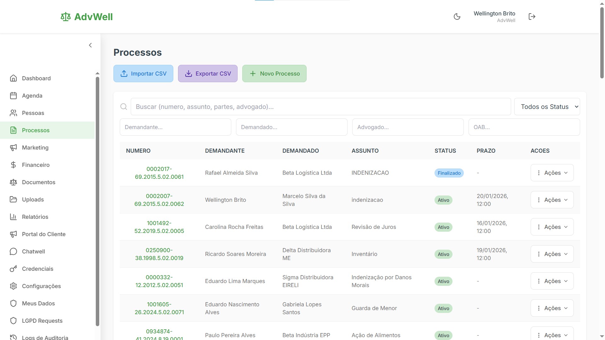Click the Credenciais key icon
The width and height of the screenshot is (605, 340).
13,269
